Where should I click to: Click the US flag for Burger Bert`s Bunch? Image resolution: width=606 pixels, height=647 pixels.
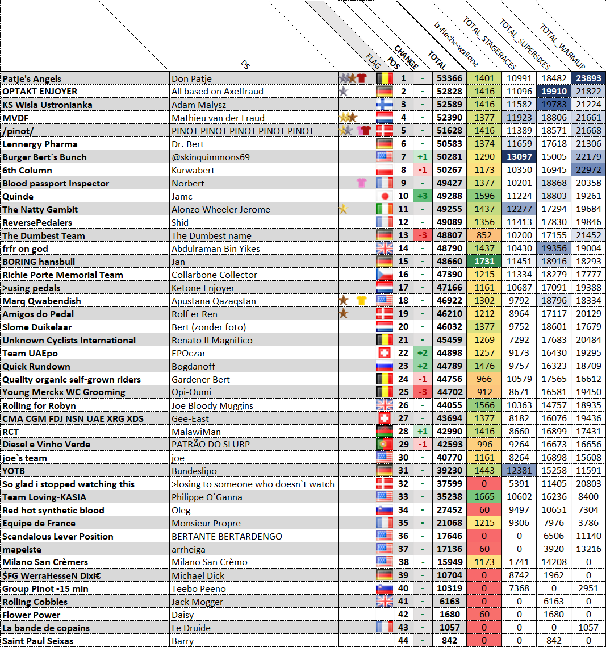point(385,156)
